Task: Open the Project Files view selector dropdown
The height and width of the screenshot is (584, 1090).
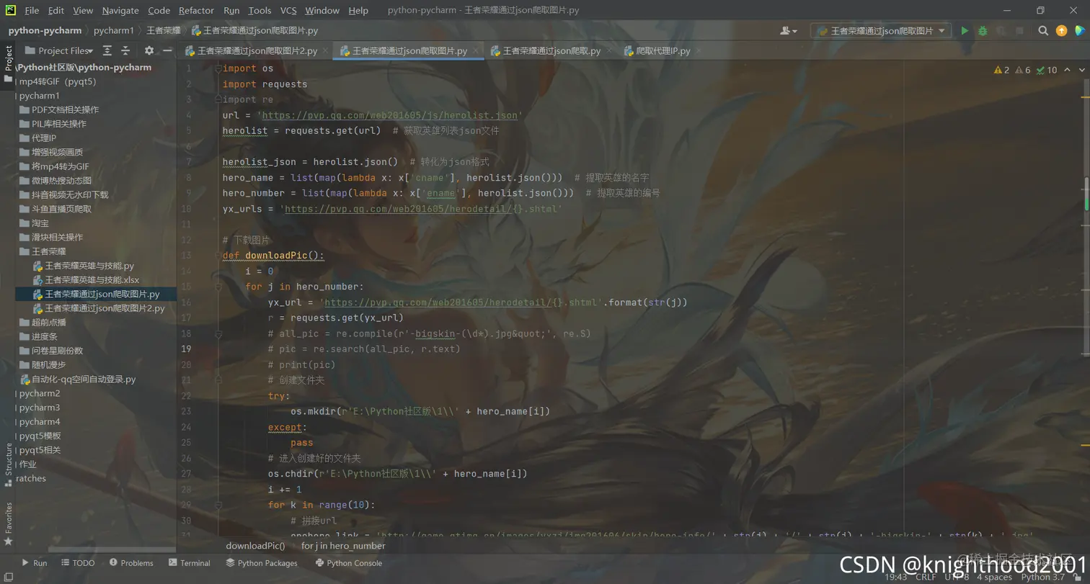Action: 59,50
